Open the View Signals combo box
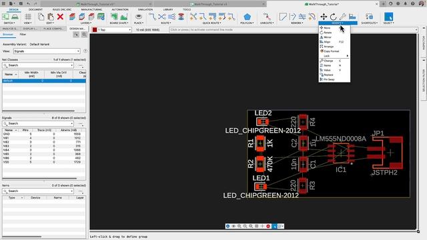427x240 pixels. point(47,51)
